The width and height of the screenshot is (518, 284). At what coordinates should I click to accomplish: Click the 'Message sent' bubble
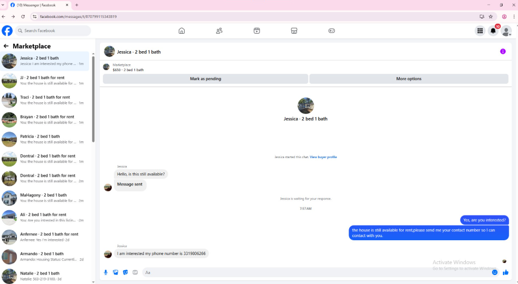tap(130, 184)
